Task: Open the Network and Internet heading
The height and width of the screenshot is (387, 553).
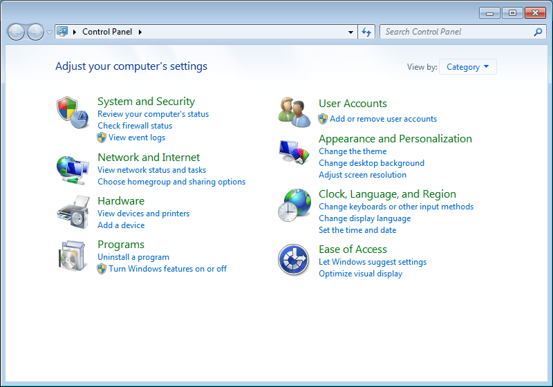Action: 149,157
